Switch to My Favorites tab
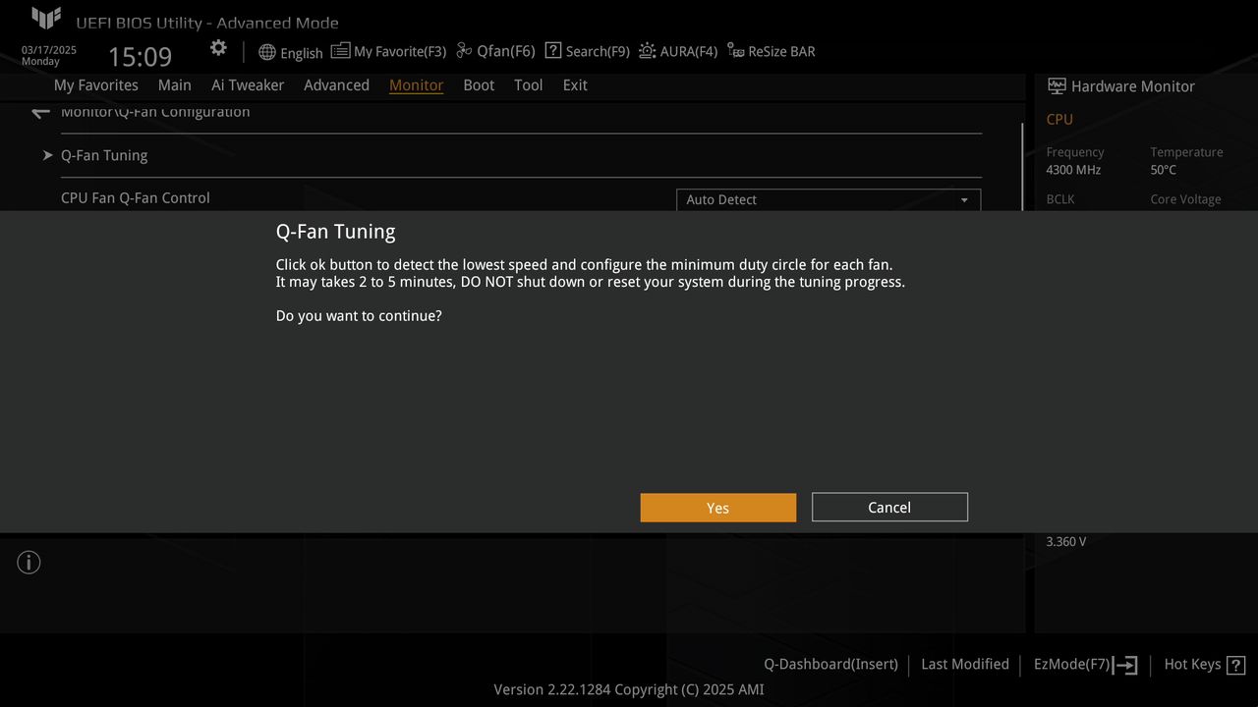The image size is (1258, 707). [x=96, y=85]
